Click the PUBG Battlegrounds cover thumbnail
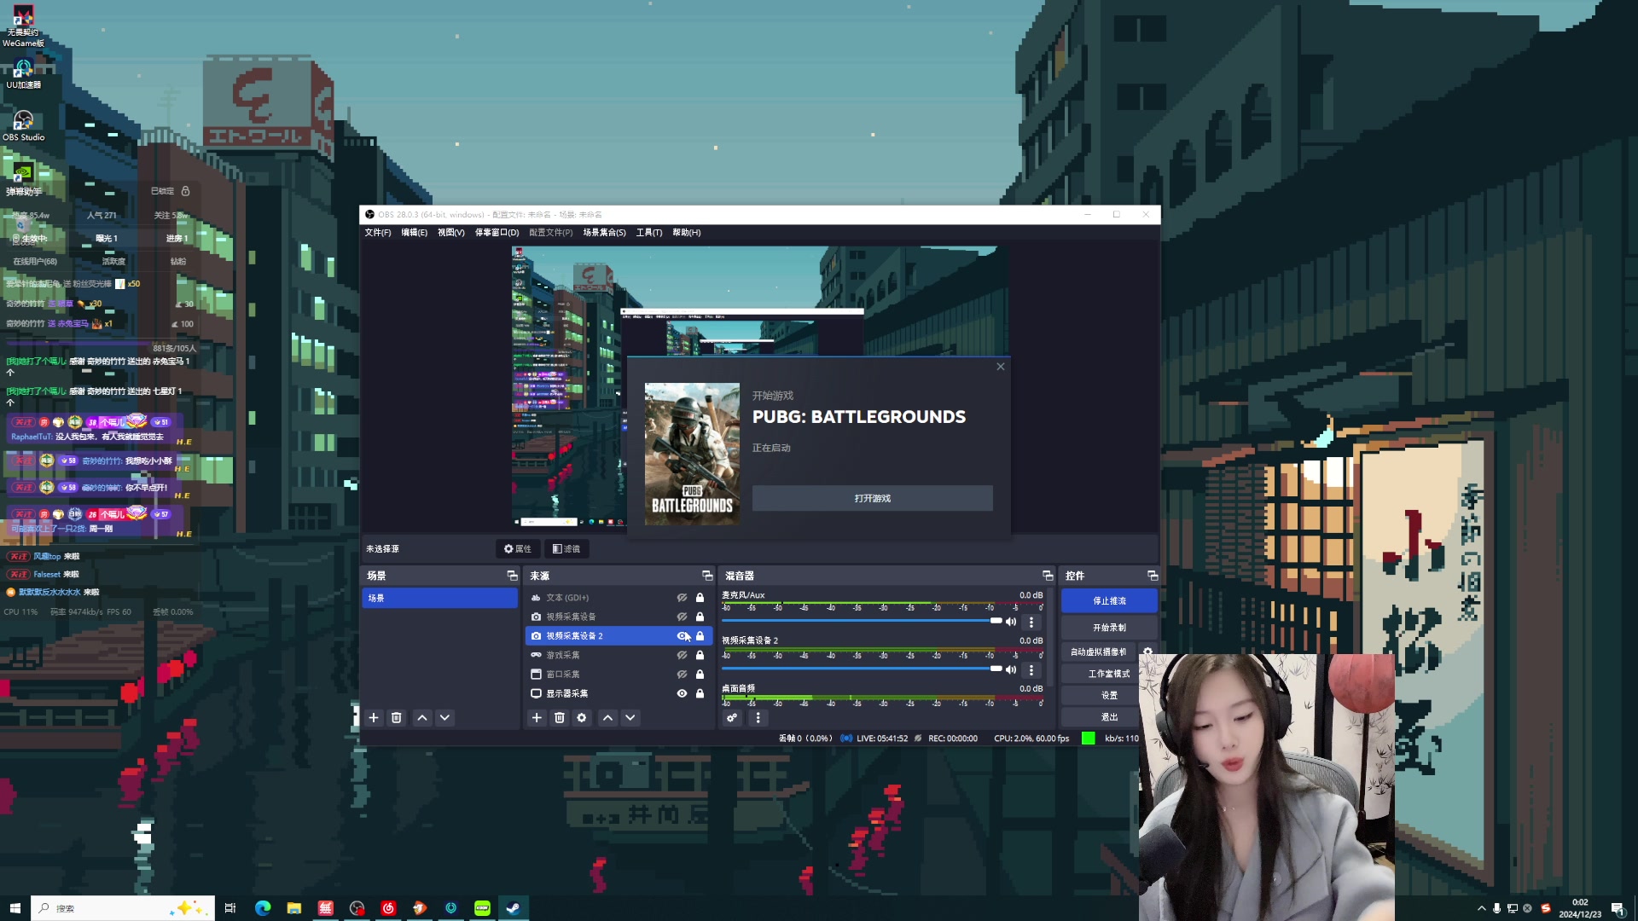The height and width of the screenshot is (921, 1638). pos(692,454)
